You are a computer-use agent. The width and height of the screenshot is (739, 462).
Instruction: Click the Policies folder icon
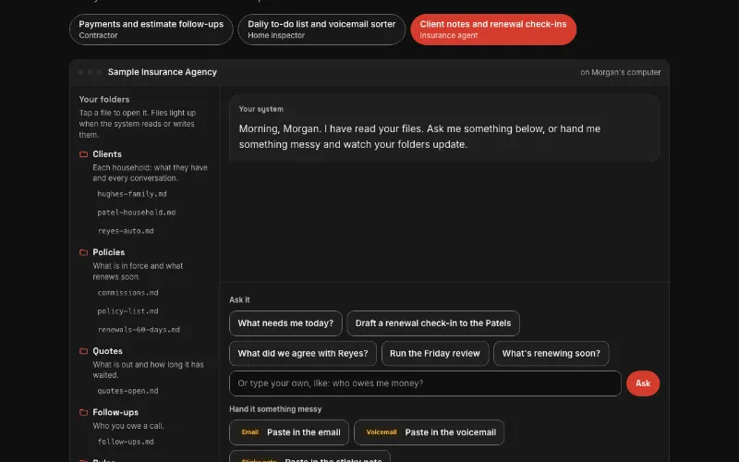click(x=84, y=252)
